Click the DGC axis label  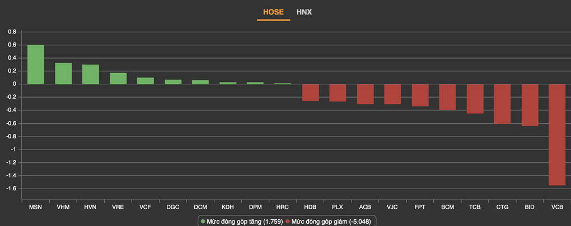173,207
